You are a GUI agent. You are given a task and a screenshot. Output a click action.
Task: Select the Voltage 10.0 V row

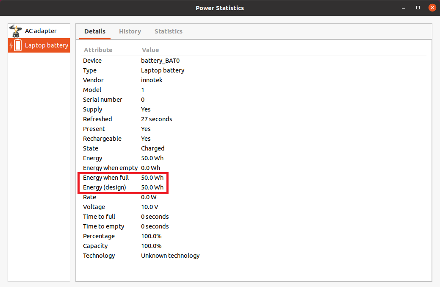click(x=127, y=206)
